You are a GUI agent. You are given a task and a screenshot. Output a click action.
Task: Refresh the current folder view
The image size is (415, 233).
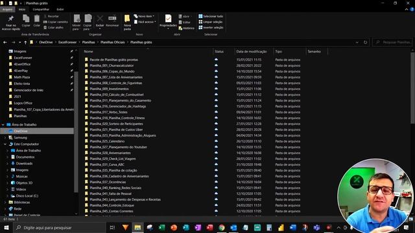(x=366, y=42)
